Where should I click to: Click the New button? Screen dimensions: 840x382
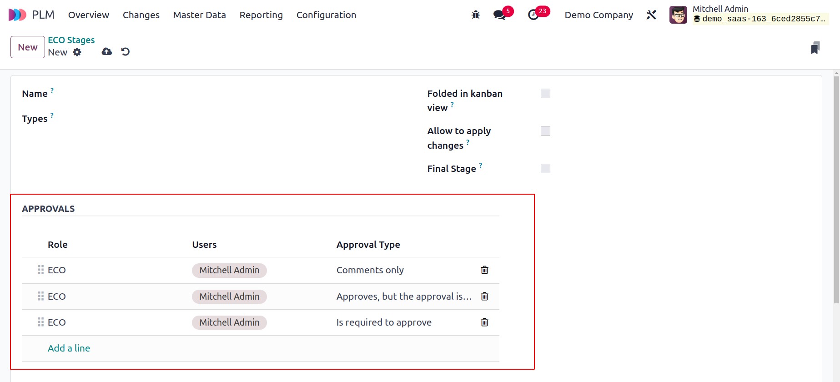28,47
